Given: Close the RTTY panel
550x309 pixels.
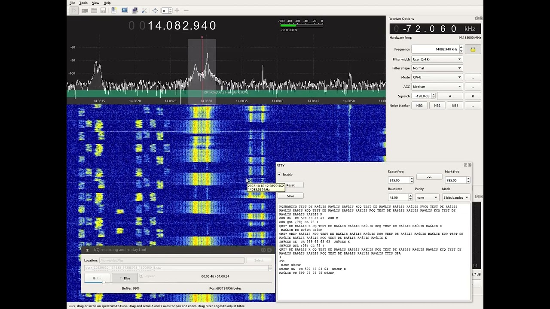Looking at the screenshot, I should point(470,165).
